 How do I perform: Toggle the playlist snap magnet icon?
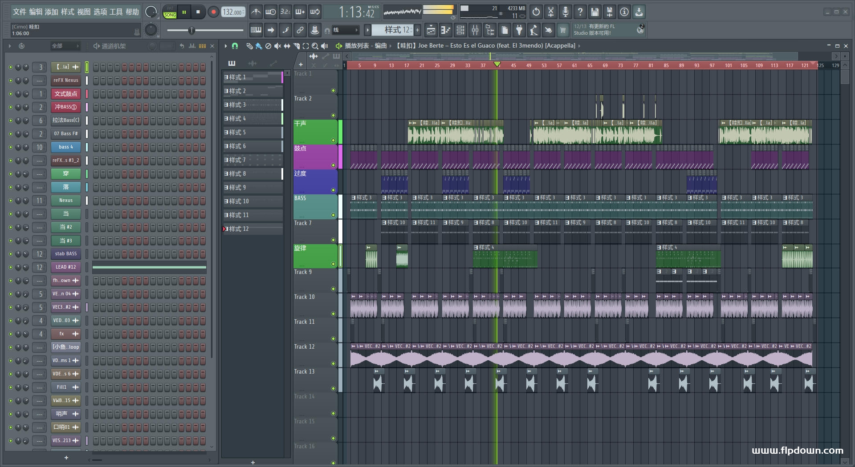point(235,46)
